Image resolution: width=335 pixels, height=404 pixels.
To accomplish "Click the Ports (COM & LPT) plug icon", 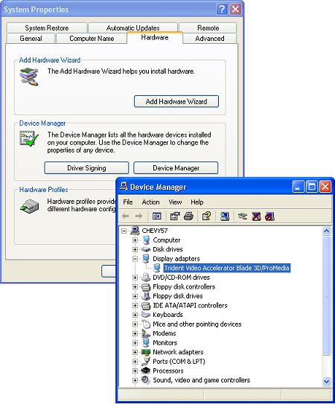I will point(146,362).
